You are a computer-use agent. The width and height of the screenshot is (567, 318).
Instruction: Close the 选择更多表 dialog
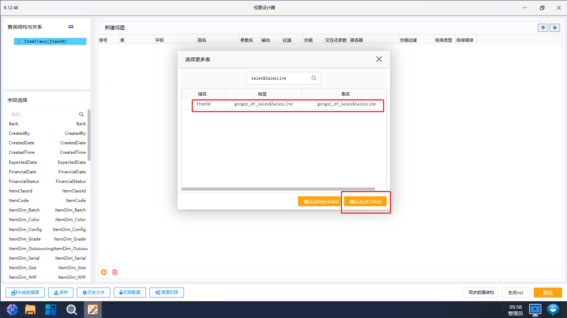(x=379, y=59)
